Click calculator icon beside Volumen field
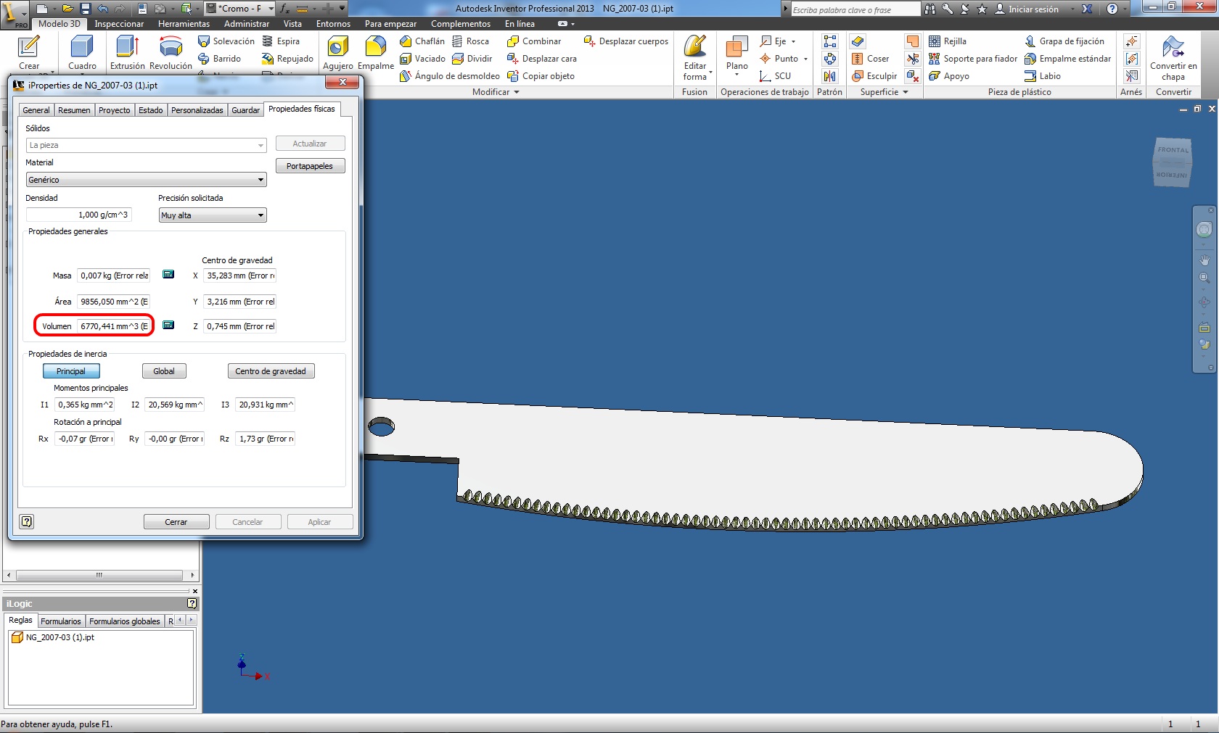Screen dimensions: 1219x733 click(168, 326)
